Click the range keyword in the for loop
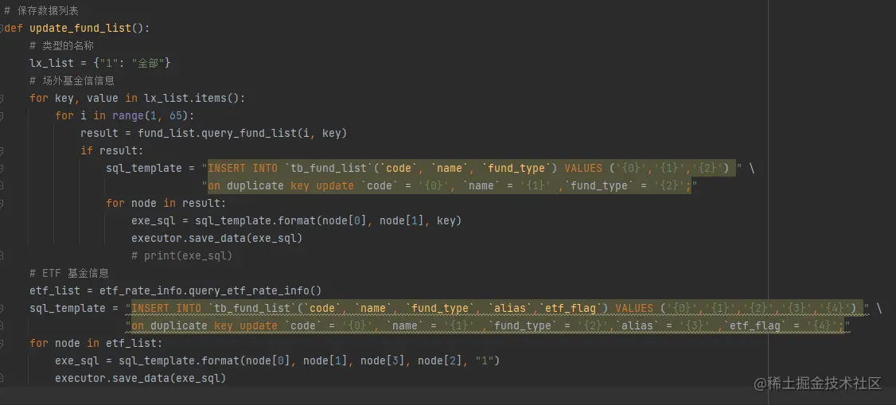This screenshot has height=405, width=896. point(127,115)
